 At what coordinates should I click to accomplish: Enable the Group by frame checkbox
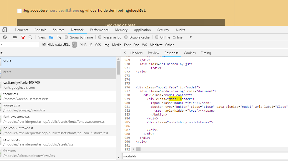[66, 37]
